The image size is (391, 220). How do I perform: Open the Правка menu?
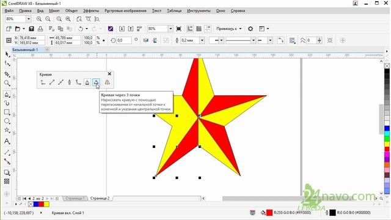coord(25,11)
